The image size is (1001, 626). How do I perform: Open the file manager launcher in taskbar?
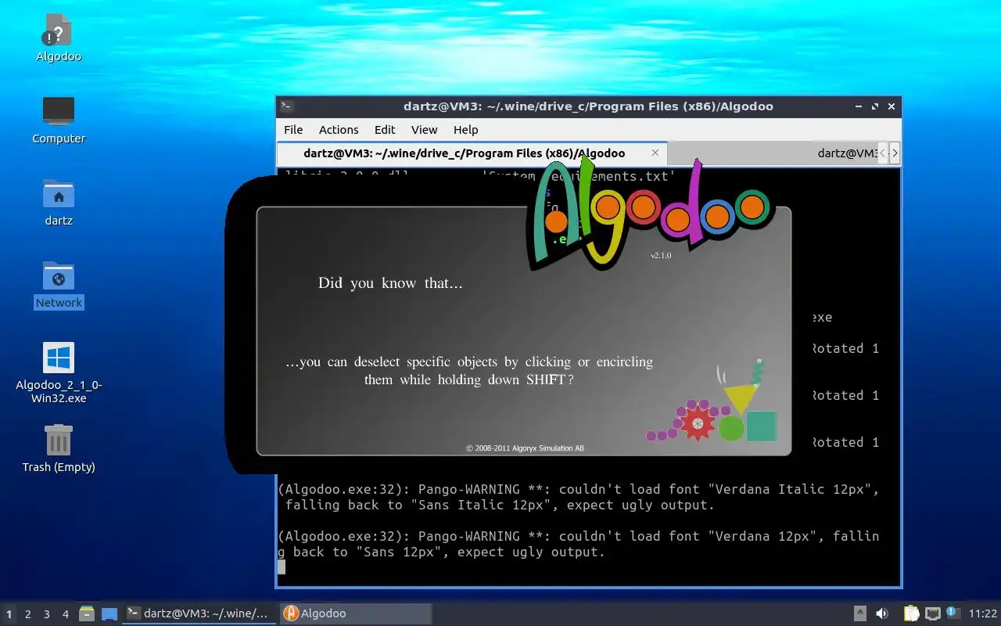(87, 614)
